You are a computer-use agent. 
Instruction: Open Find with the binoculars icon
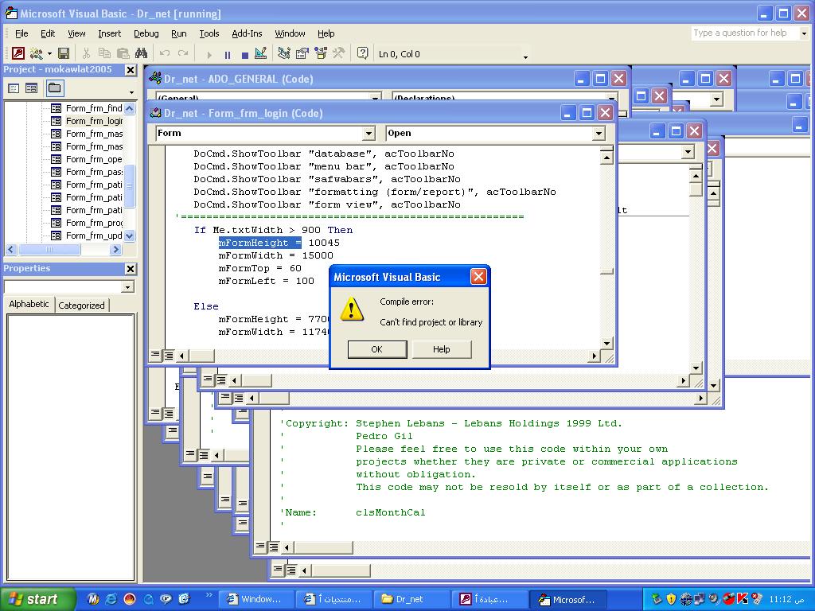(142, 53)
